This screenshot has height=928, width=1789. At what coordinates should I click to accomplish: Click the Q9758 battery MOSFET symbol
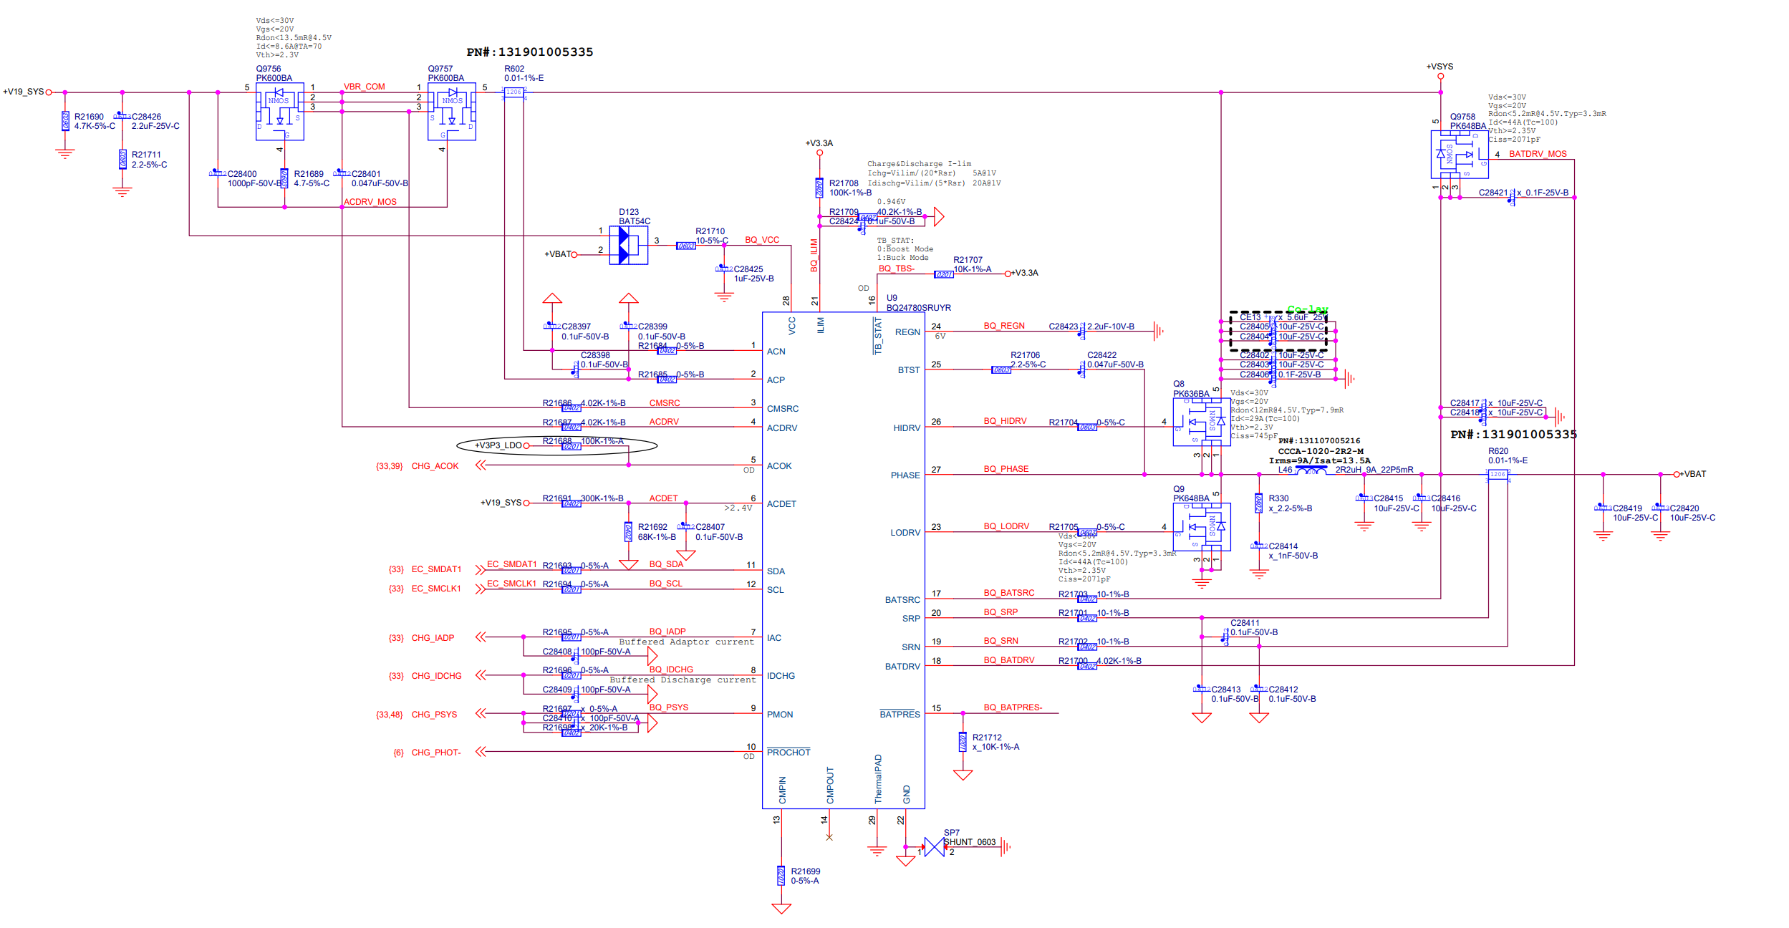click(x=1458, y=155)
